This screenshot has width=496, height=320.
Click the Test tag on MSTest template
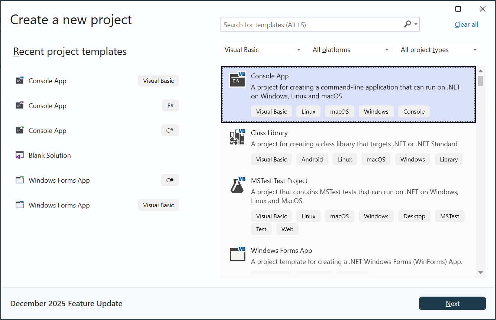pyautogui.click(x=261, y=229)
